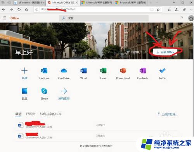Click the 新建 plus icon

pos(24,71)
